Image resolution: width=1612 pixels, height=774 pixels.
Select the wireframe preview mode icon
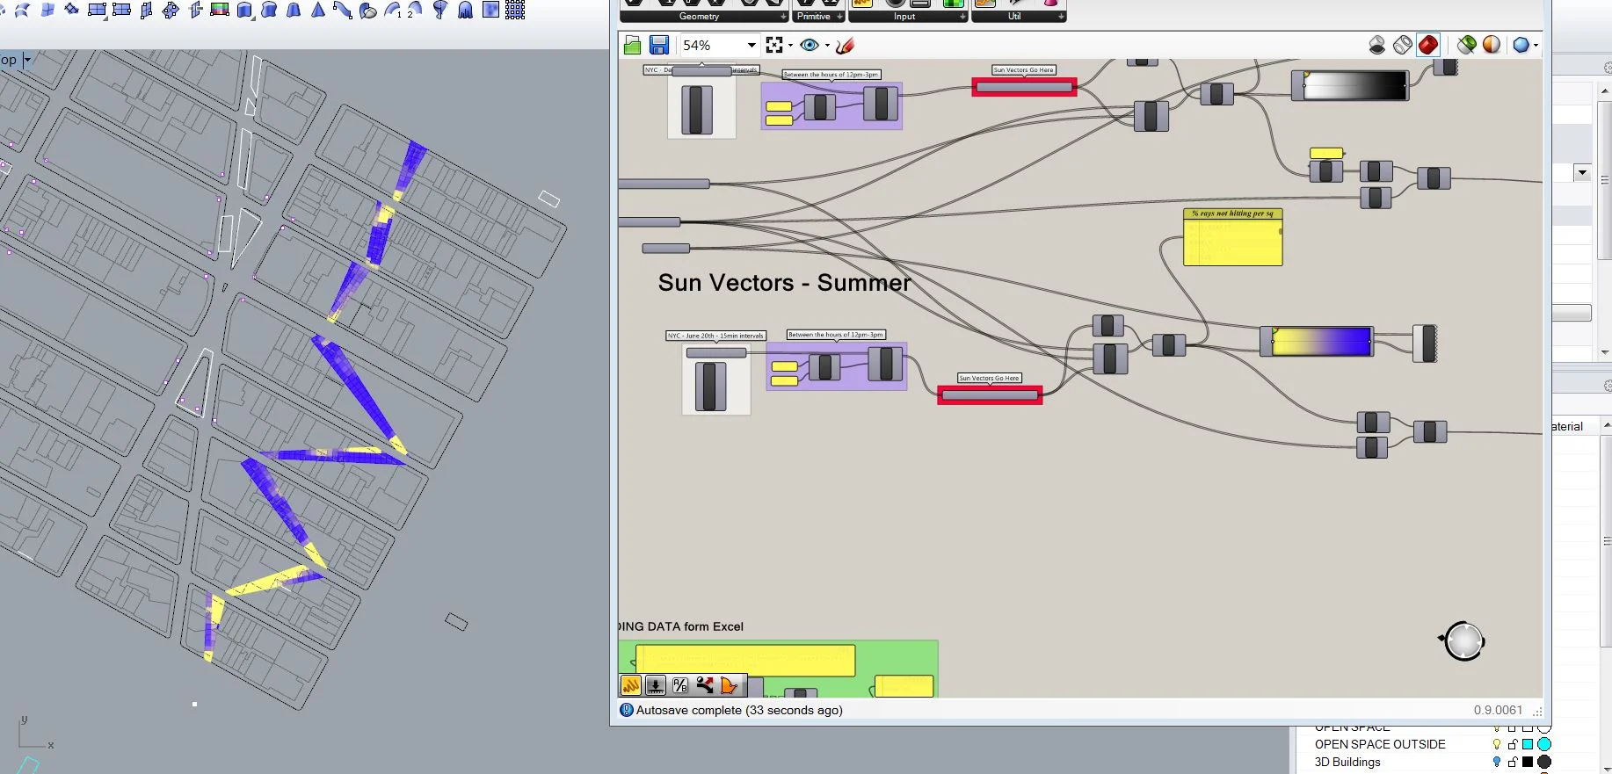[x=1403, y=45]
